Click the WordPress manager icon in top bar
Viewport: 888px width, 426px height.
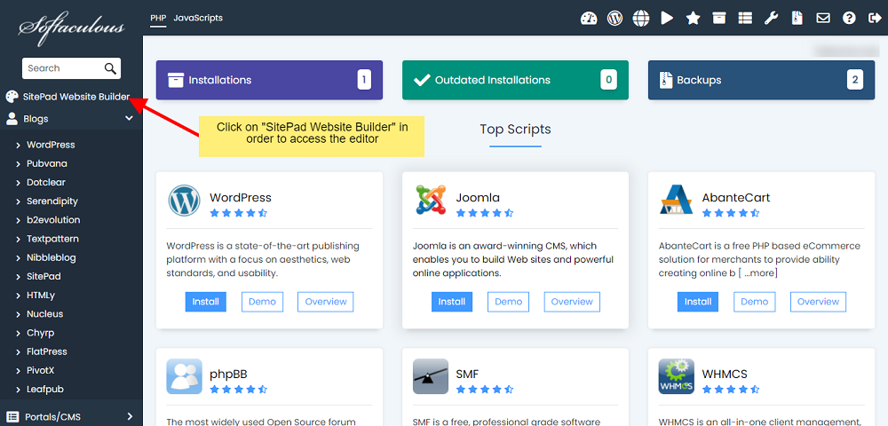615,18
